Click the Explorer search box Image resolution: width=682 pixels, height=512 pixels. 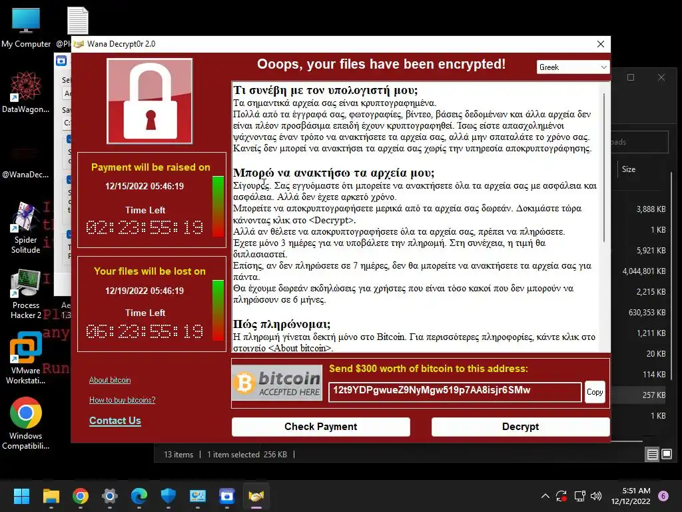639,142
